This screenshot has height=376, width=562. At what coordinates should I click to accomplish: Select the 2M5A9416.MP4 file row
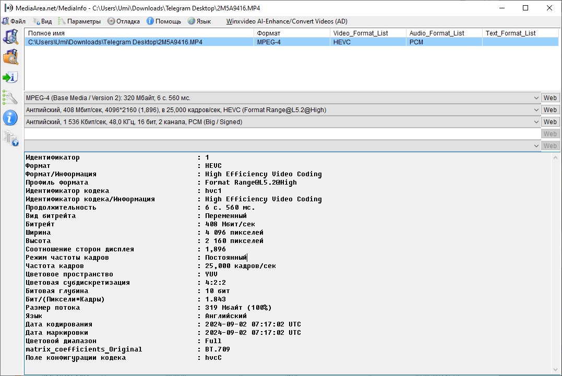(x=291, y=42)
